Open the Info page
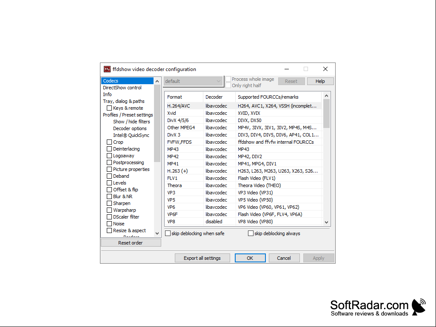This screenshot has height=327, width=436. [x=107, y=94]
